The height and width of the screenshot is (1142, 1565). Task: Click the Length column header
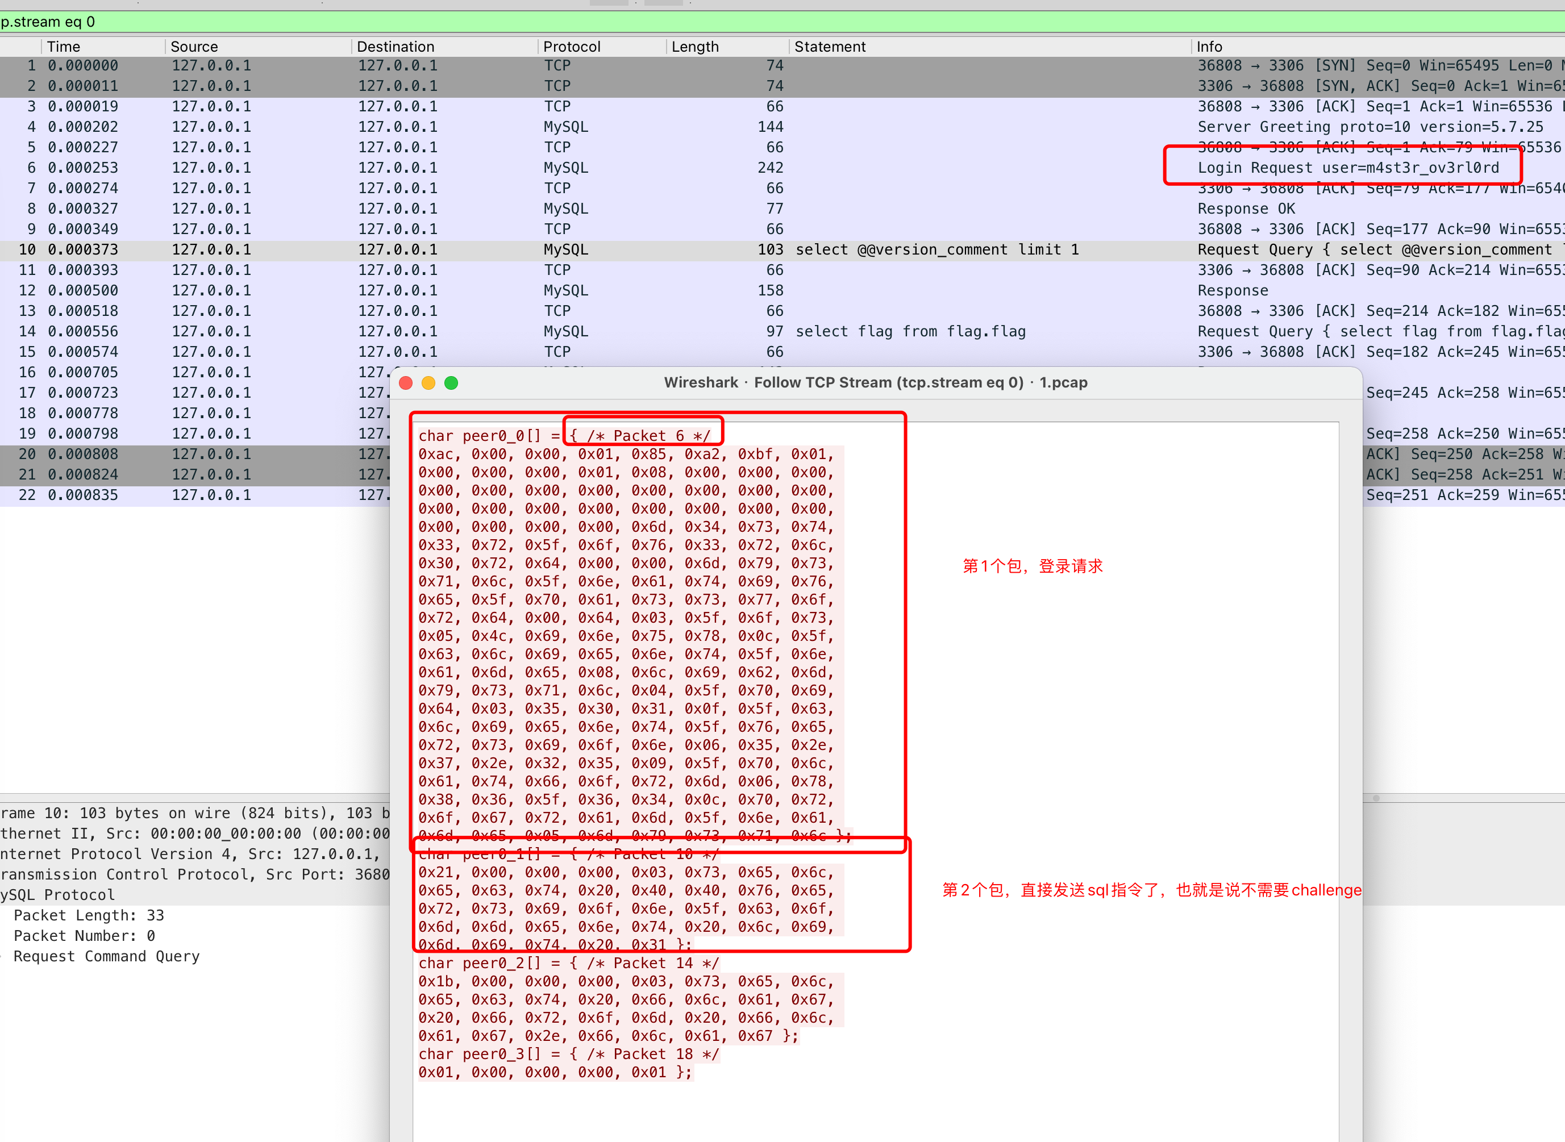click(695, 47)
